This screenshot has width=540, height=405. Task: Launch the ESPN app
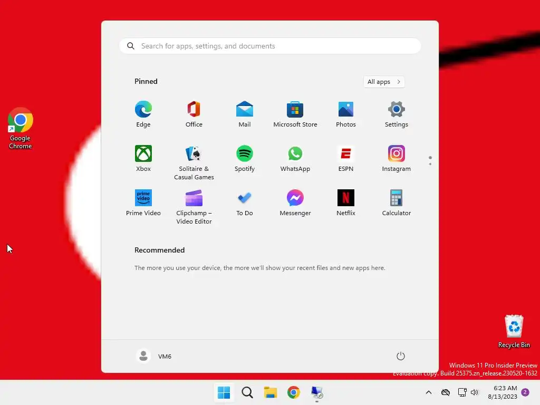[x=346, y=159]
